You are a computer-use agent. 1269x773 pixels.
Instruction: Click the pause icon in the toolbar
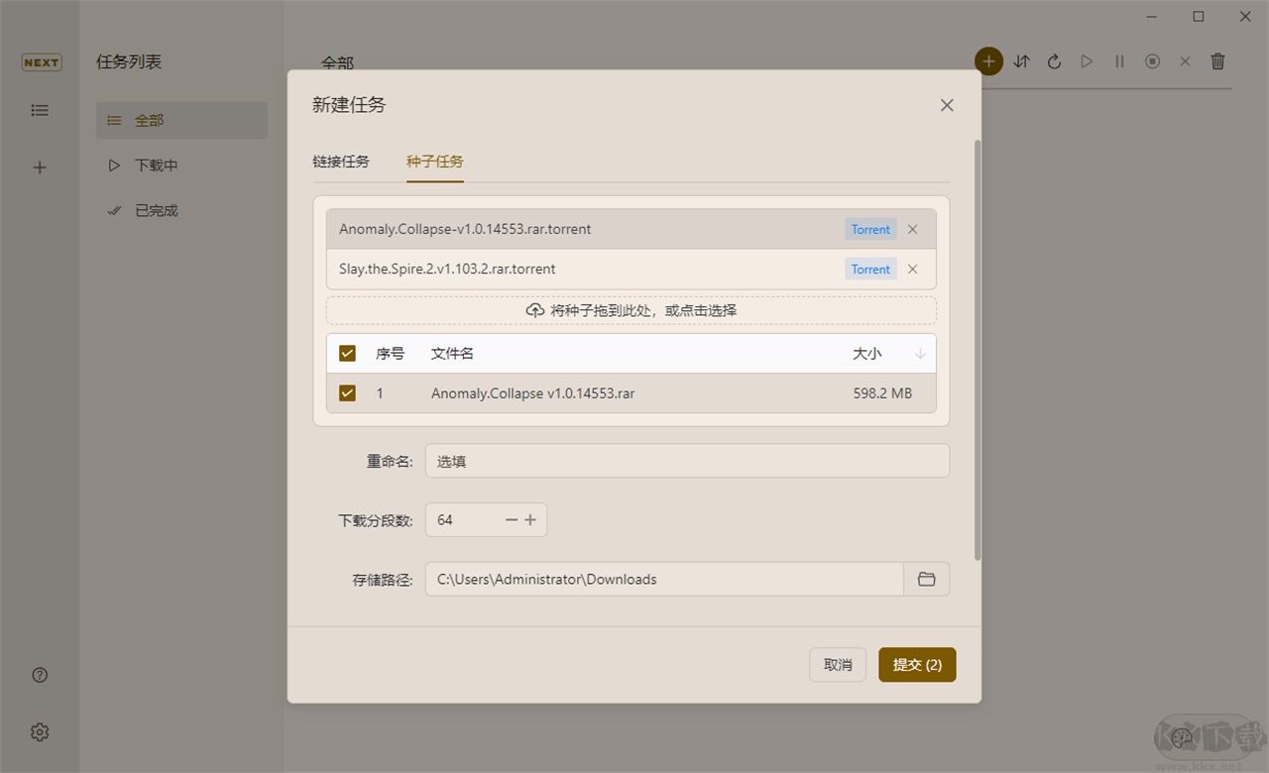1119,61
